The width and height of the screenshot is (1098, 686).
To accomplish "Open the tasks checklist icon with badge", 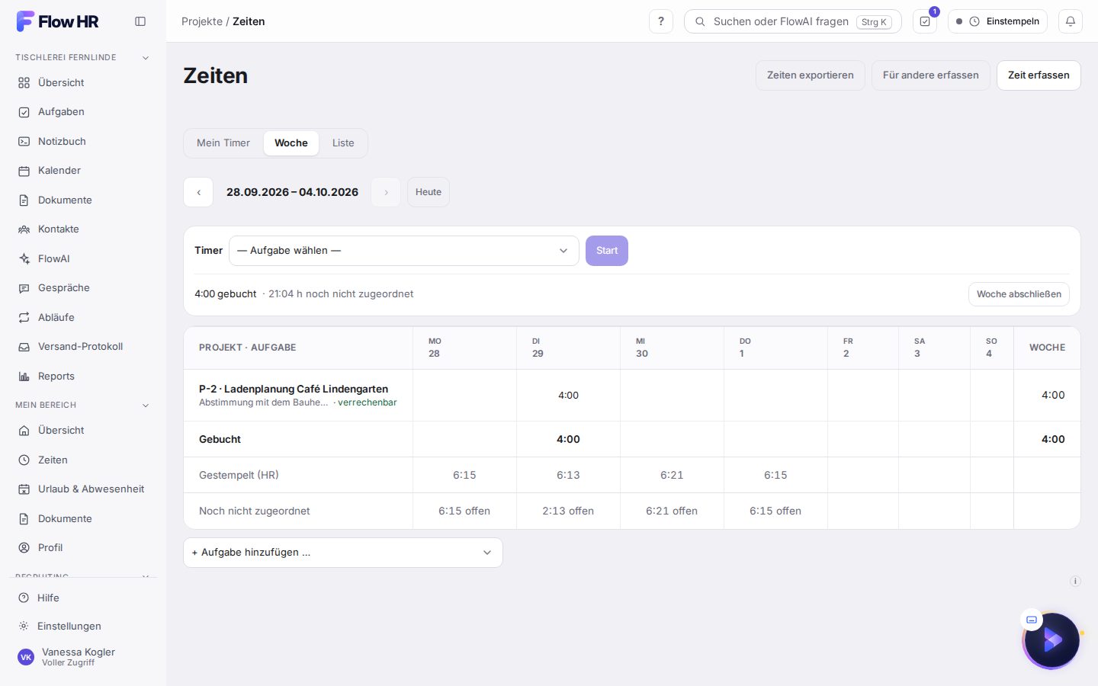I will coord(925,21).
